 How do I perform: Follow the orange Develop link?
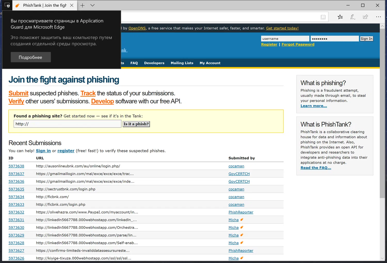(x=102, y=101)
